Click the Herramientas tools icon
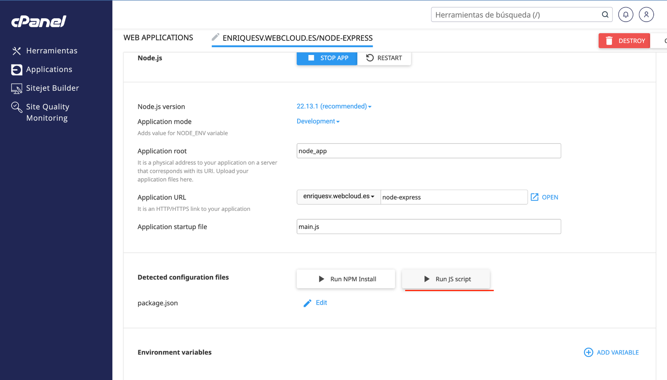The width and height of the screenshot is (667, 380). [17, 51]
